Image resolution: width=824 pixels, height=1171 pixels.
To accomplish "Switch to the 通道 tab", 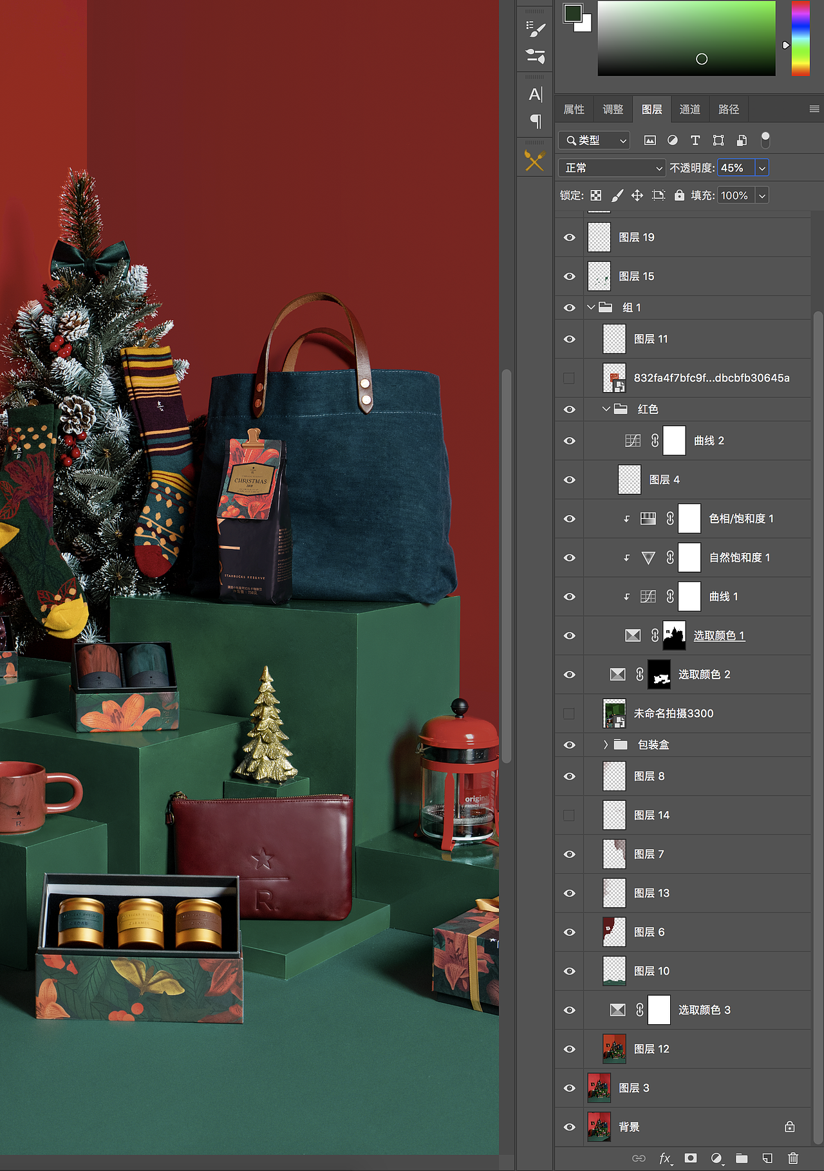I will [690, 109].
